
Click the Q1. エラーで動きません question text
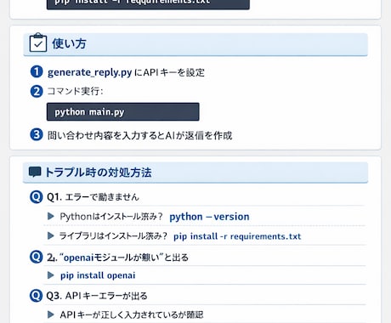pyautogui.click(x=93, y=196)
